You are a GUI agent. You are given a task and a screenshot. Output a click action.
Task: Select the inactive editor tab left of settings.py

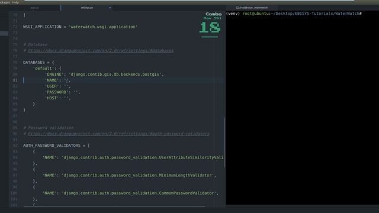34,8
